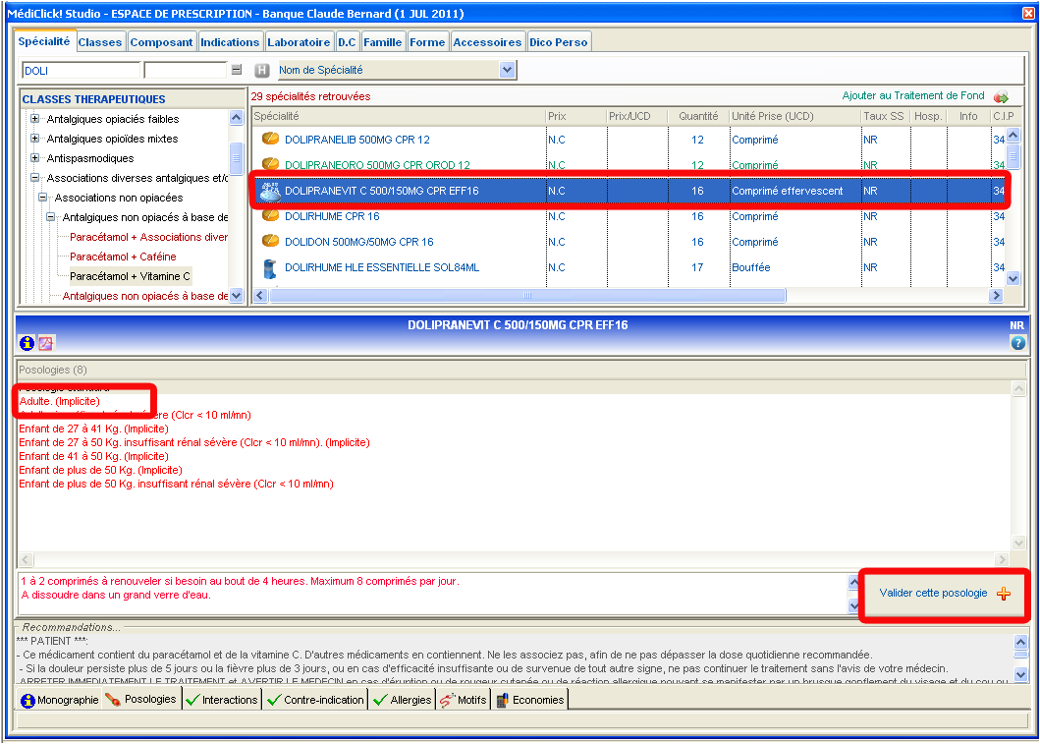Image resolution: width=1040 pixels, height=744 pixels.
Task: Open the help question-mark icon below NR
Action: [1017, 342]
